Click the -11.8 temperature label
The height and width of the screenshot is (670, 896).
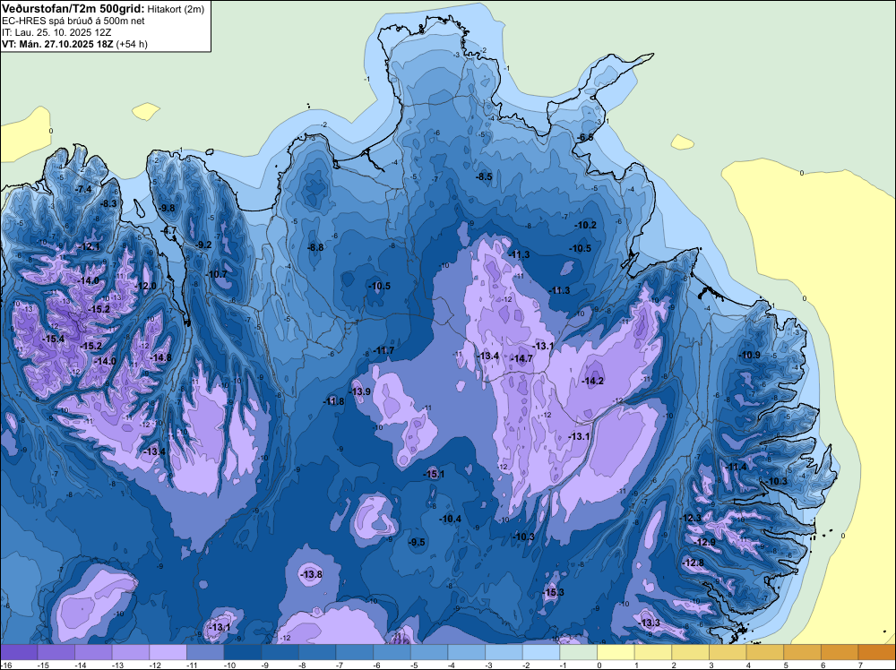(x=333, y=401)
